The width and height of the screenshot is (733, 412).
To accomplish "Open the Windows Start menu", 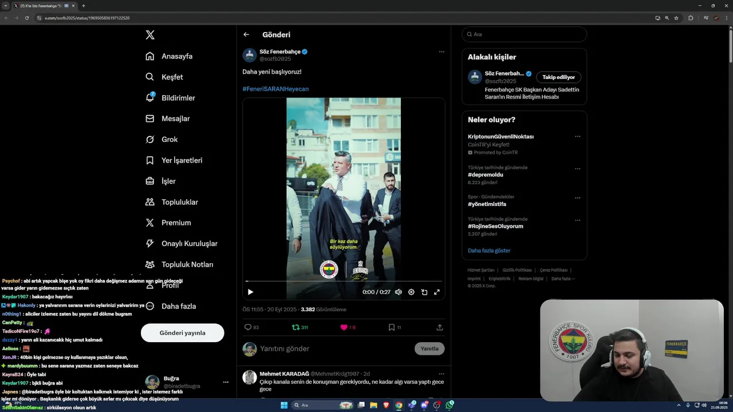I will pyautogui.click(x=284, y=405).
